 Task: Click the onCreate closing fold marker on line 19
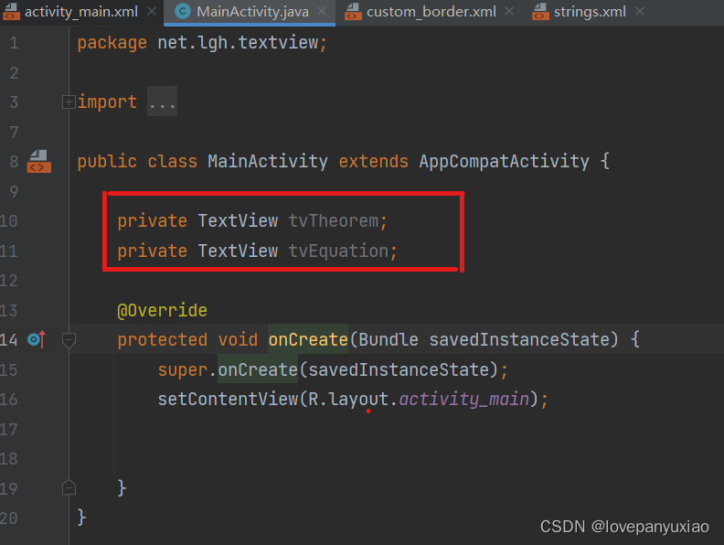click(x=69, y=487)
